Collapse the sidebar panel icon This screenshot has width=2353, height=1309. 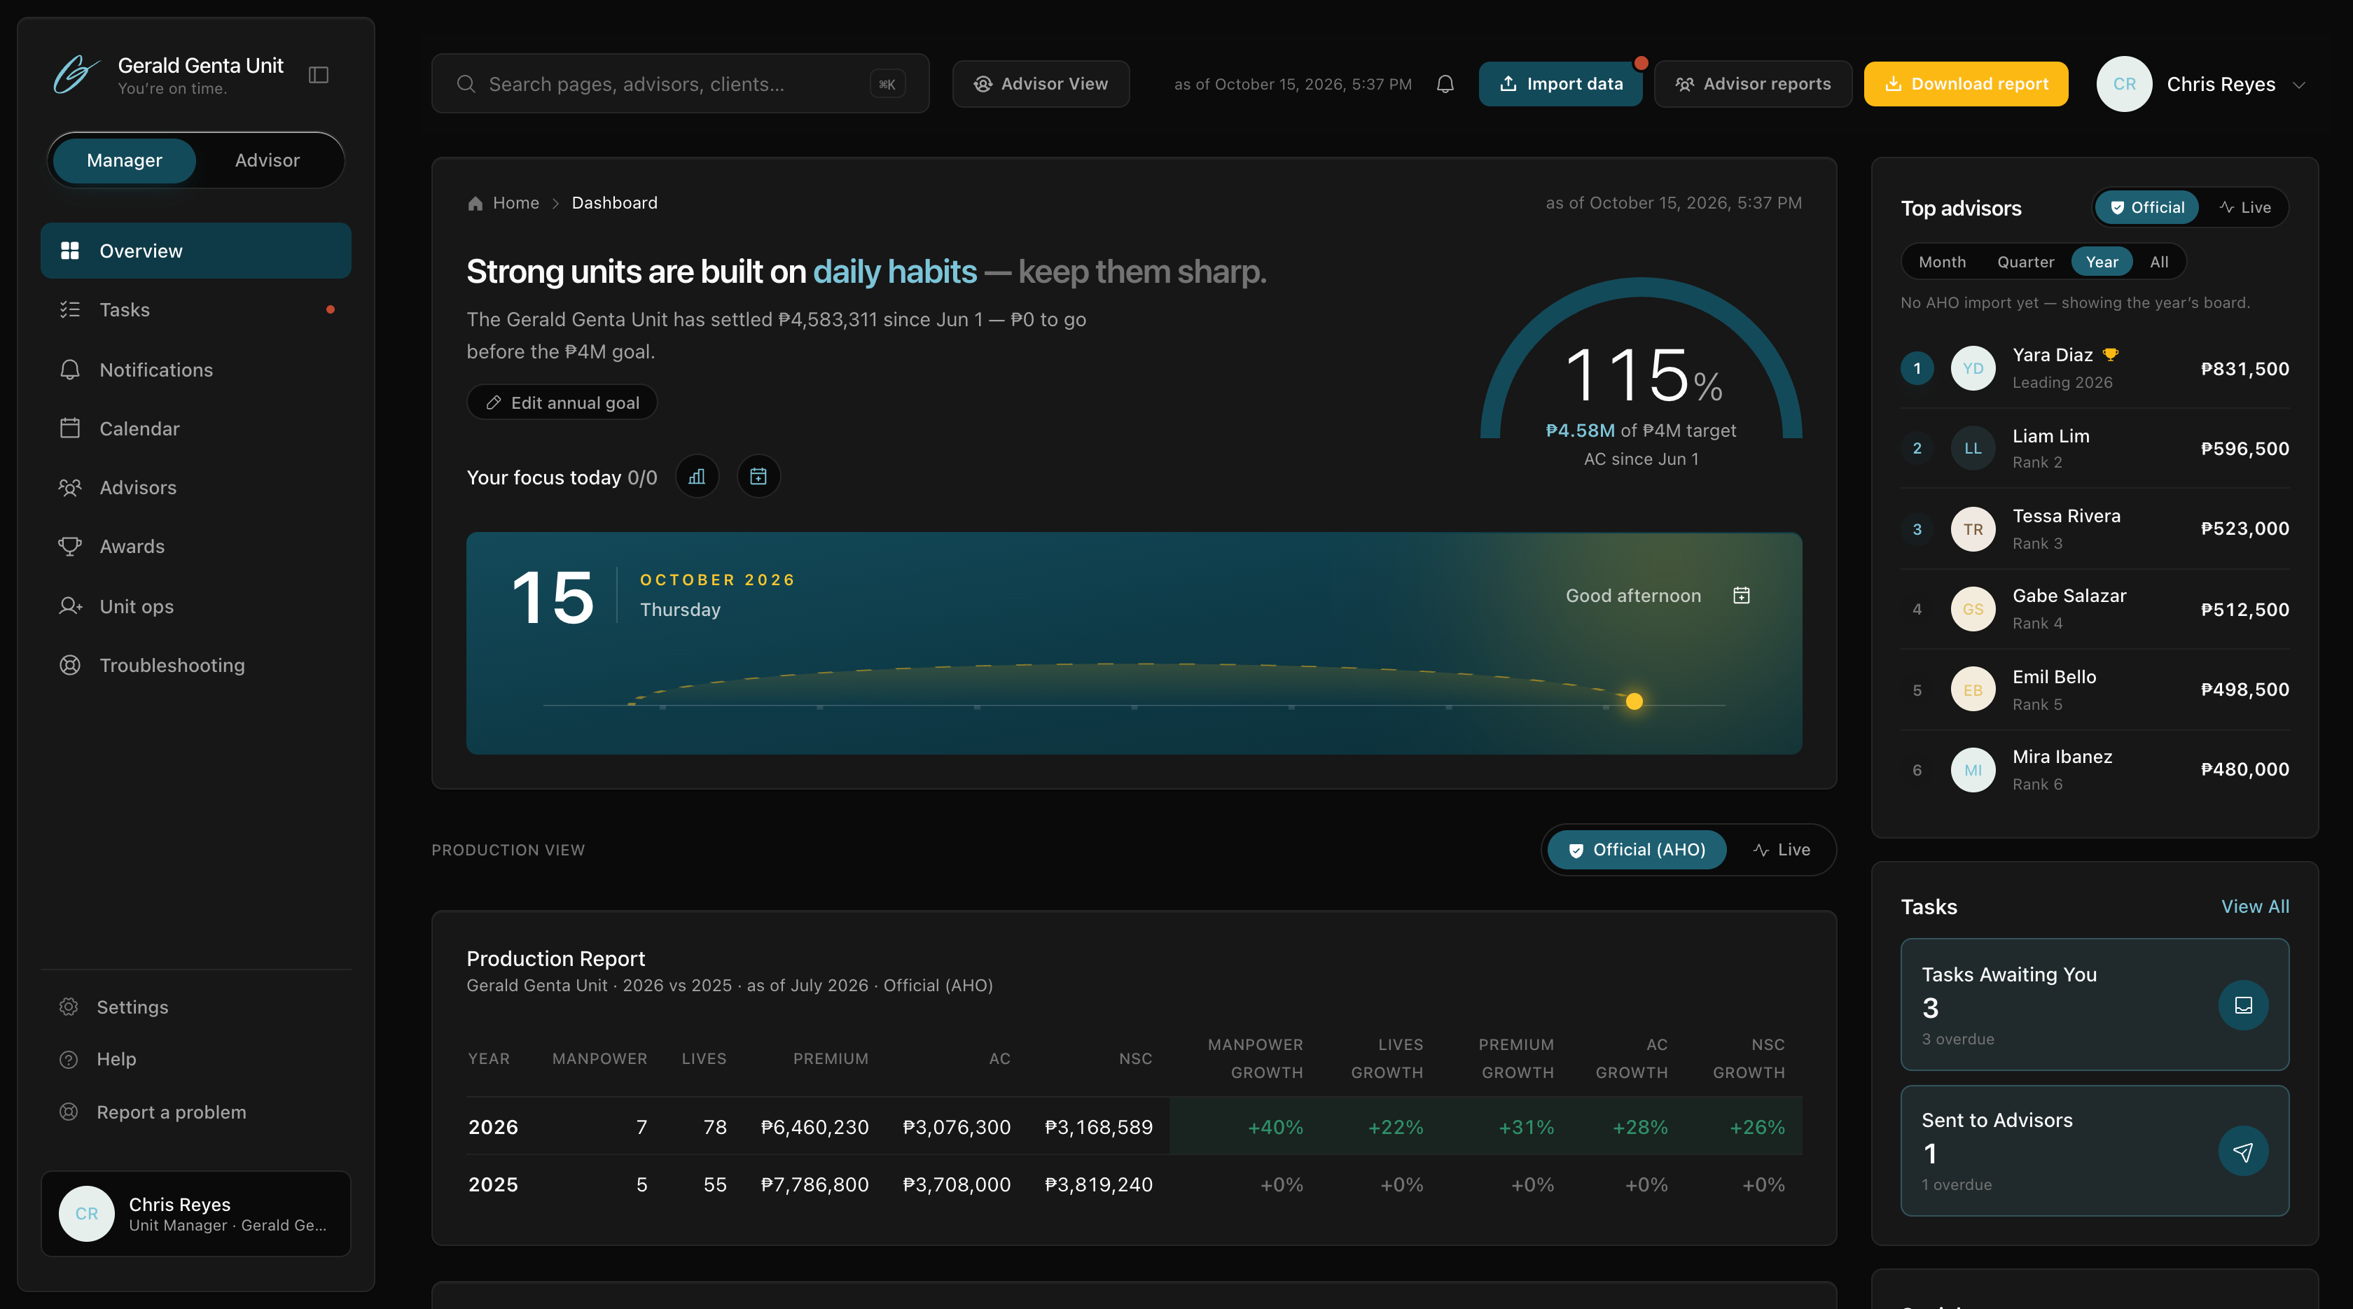(319, 75)
